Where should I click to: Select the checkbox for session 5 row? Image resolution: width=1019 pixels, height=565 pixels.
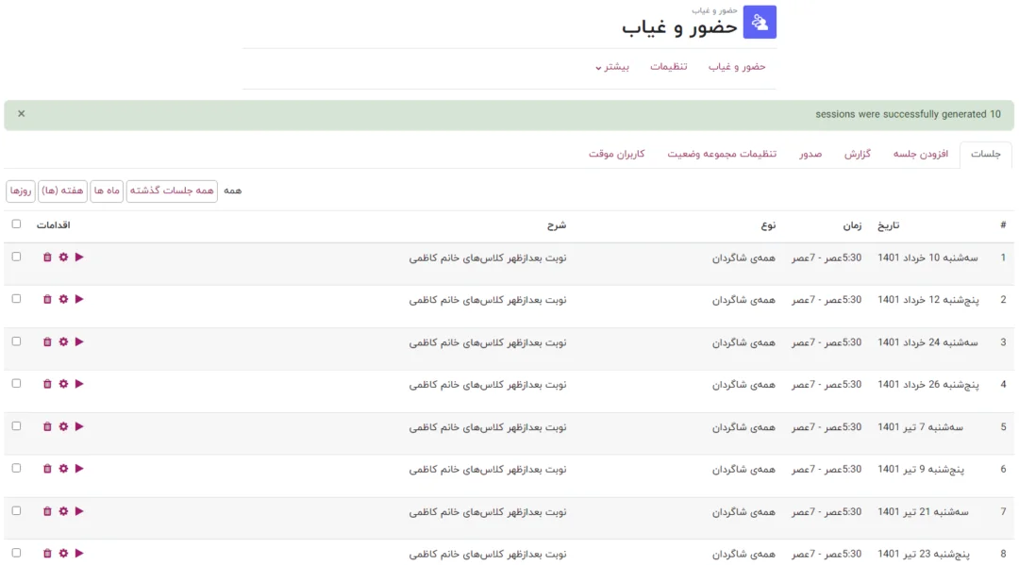click(16, 426)
